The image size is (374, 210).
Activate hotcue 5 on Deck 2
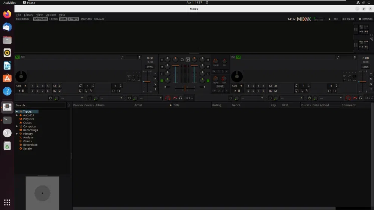coord(248,91)
